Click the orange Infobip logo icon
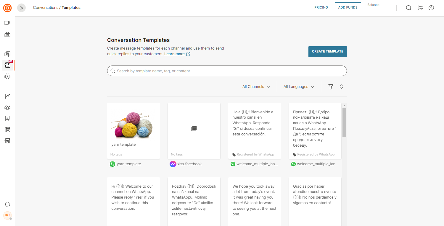This screenshot has height=226, width=444. tap(7, 8)
